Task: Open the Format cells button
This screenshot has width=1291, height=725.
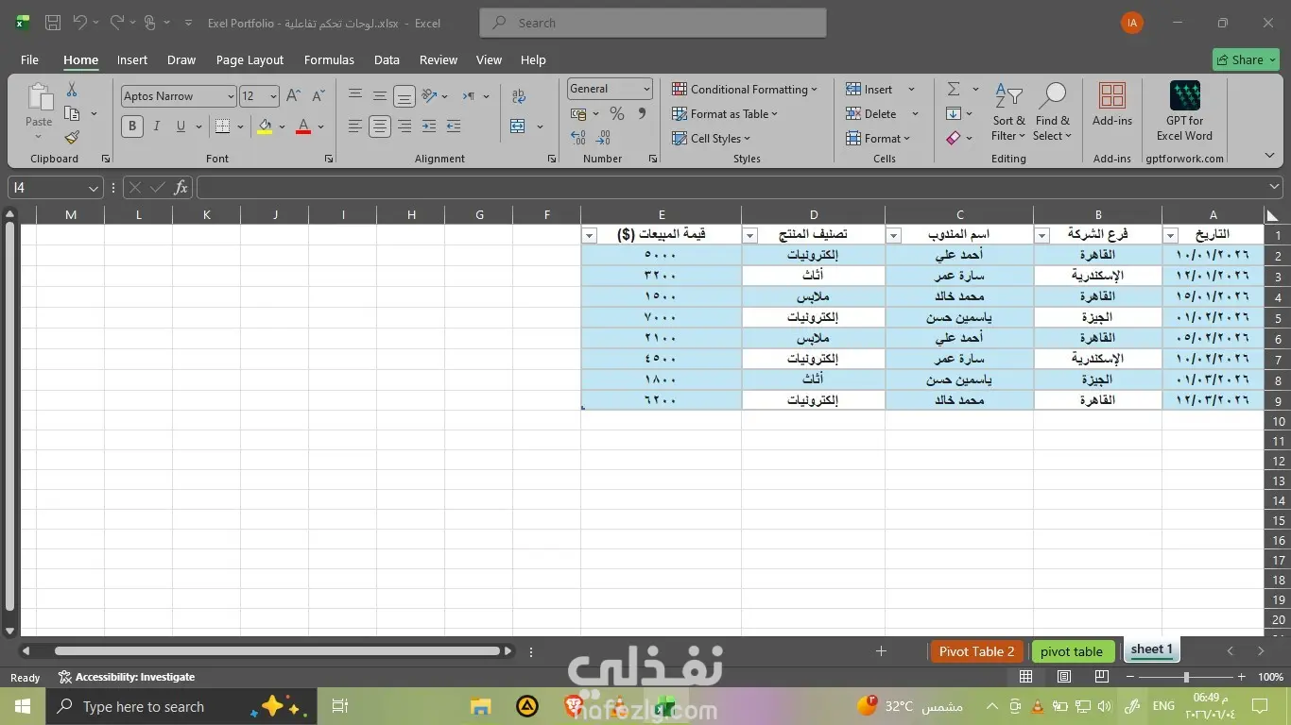Action: tap(879, 138)
